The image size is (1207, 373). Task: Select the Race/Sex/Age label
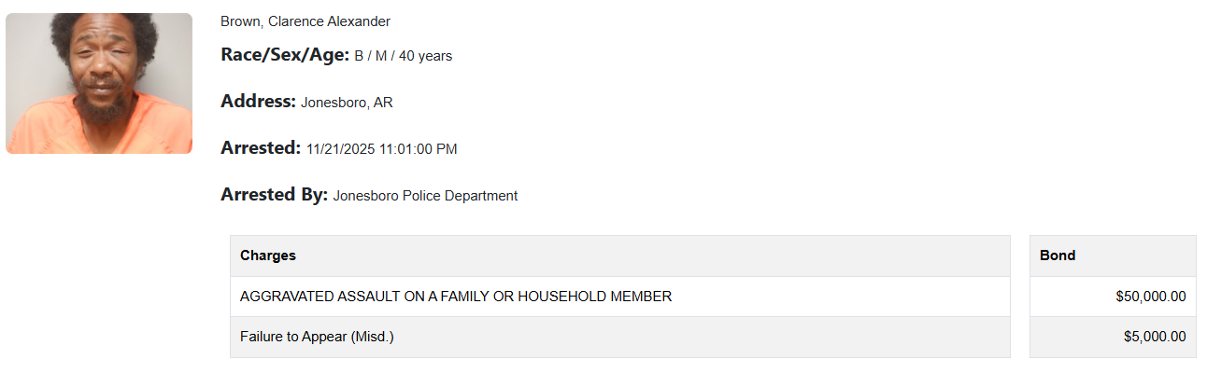click(284, 55)
